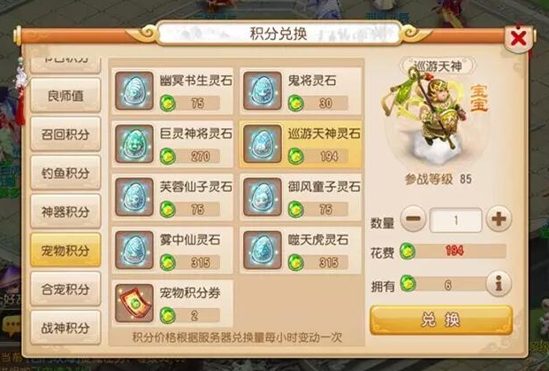Image resolution: width=549 pixels, height=371 pixels.
Task: Open the 战神积分 tab
Action: pos(65,328)
